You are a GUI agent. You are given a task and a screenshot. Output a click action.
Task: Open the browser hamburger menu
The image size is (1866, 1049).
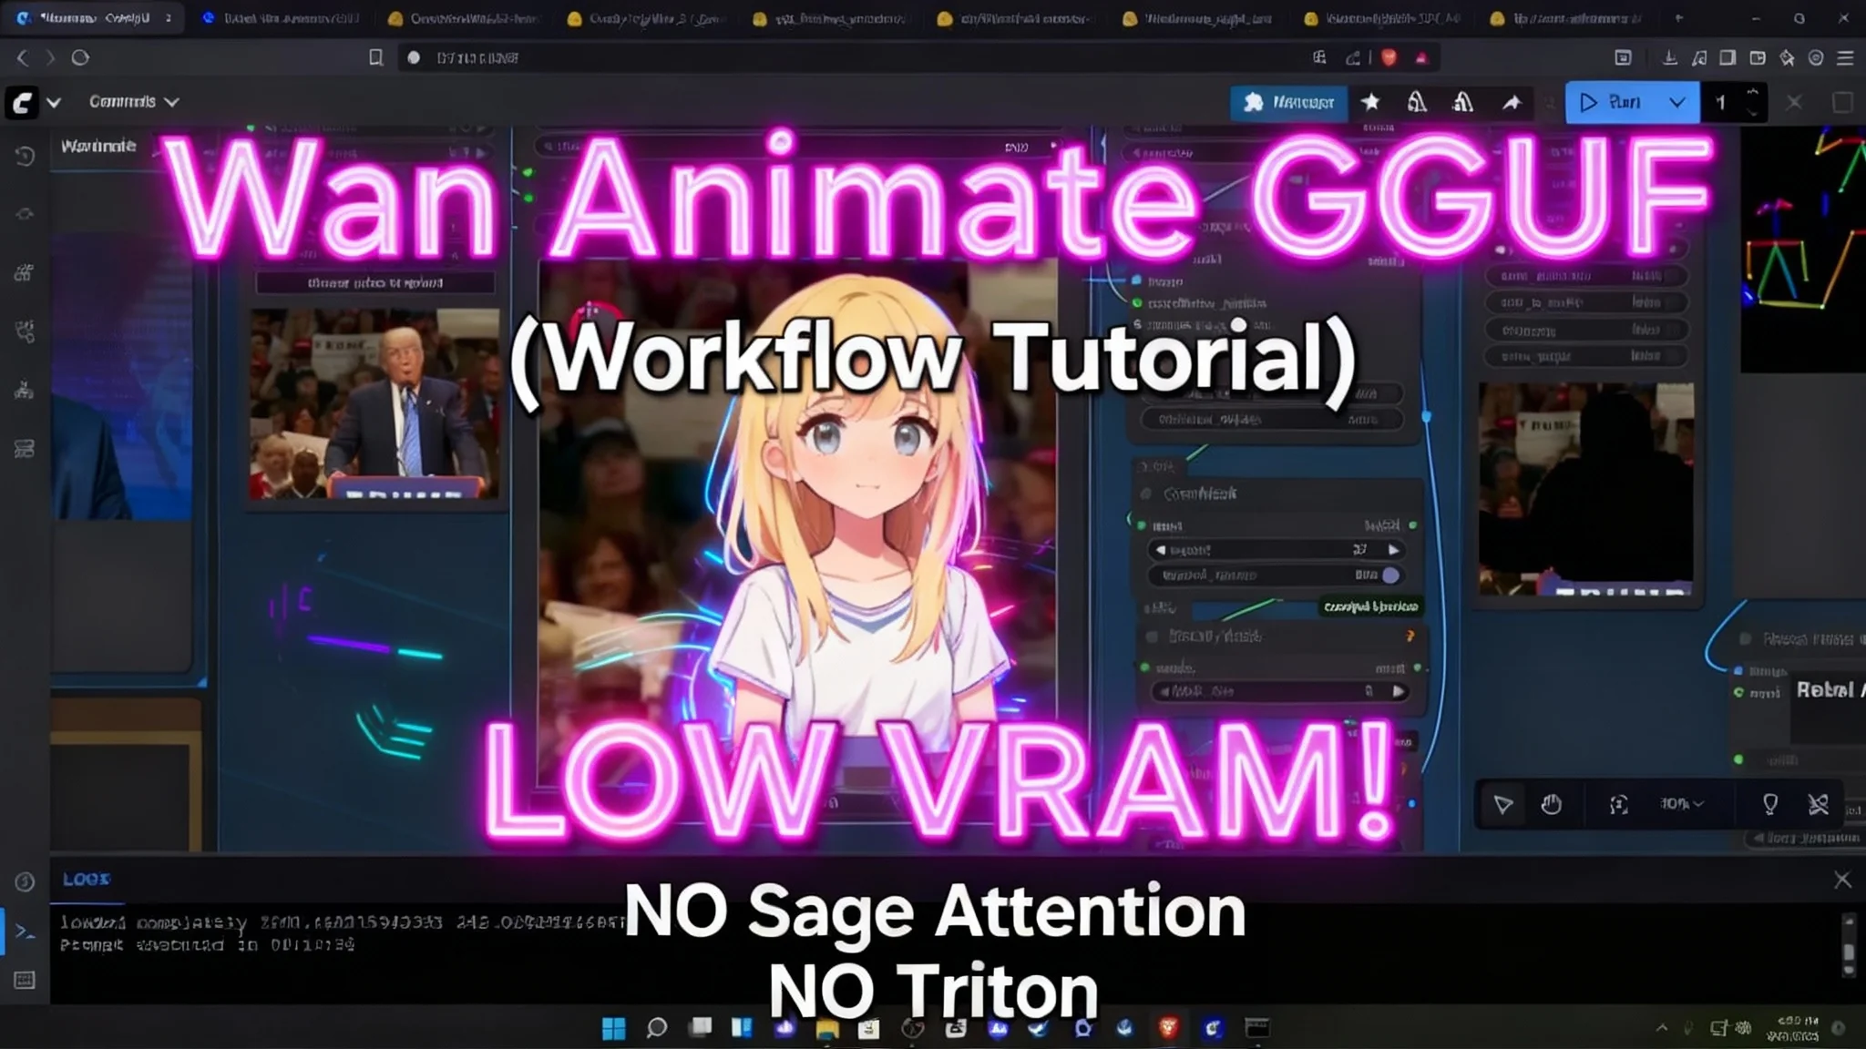pos(1845,57)
